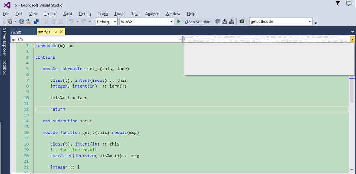Click the stacked pages up-arrow icon
The width and height of the screenshot is (356, 174).
tap(217, 21)
